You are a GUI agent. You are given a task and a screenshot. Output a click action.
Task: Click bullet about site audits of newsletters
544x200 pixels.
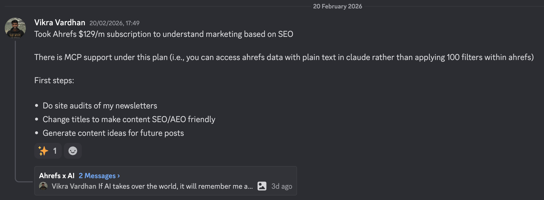[100, 106]
